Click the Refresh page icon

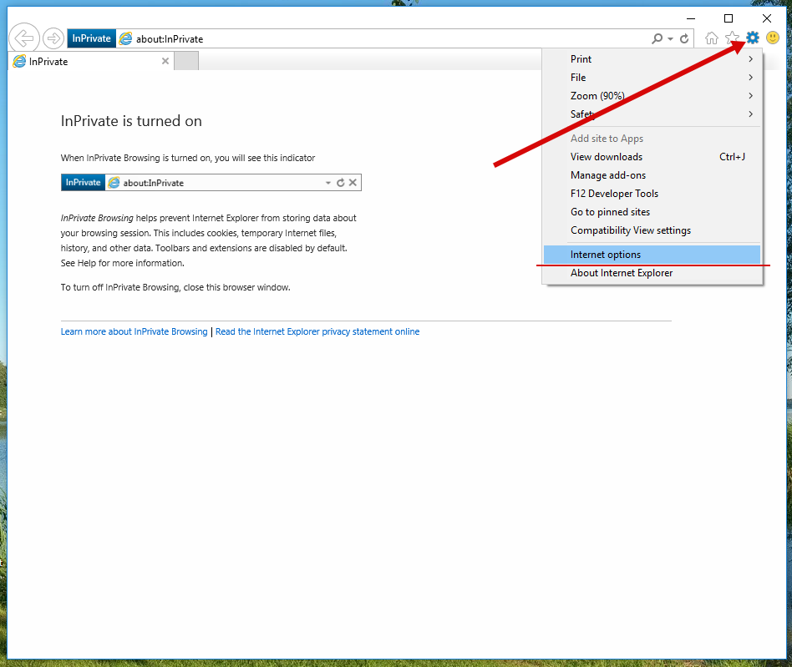tap(684, 38)
